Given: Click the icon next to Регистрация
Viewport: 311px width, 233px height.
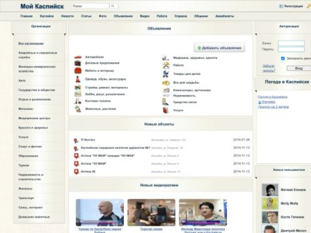Looking at the screenshot, I should click(281, 6).
